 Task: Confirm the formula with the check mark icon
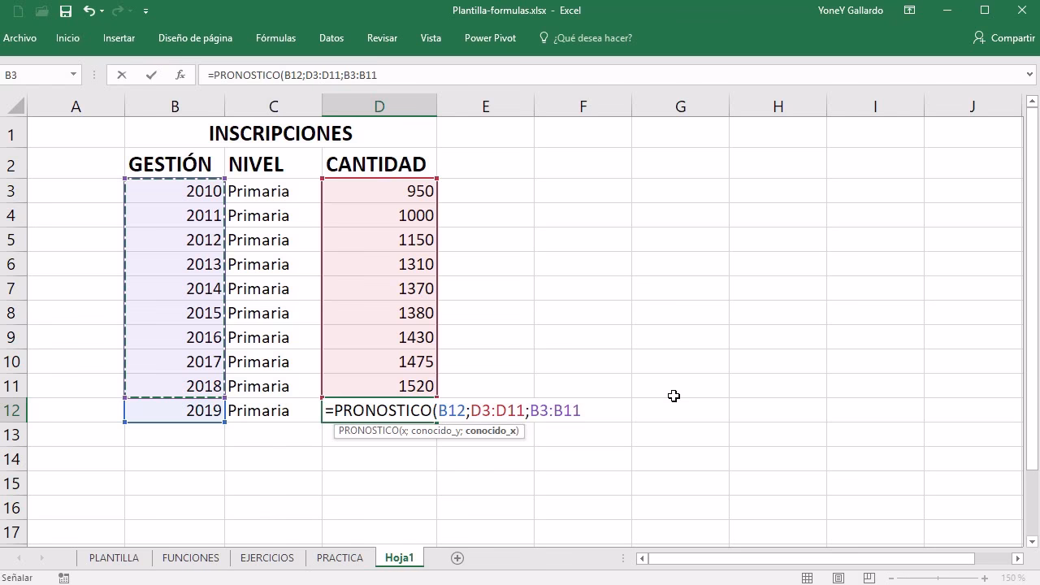click(151, 75)
